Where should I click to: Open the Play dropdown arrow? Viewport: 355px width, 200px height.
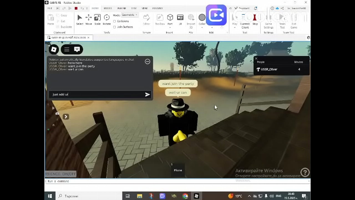click(x=234, y=27)
